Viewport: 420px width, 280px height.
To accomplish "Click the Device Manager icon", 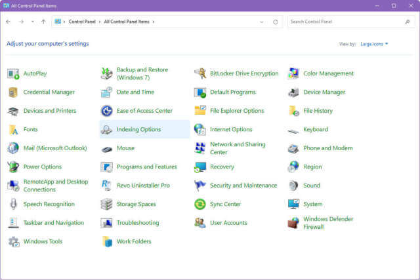I will [293, 92].
